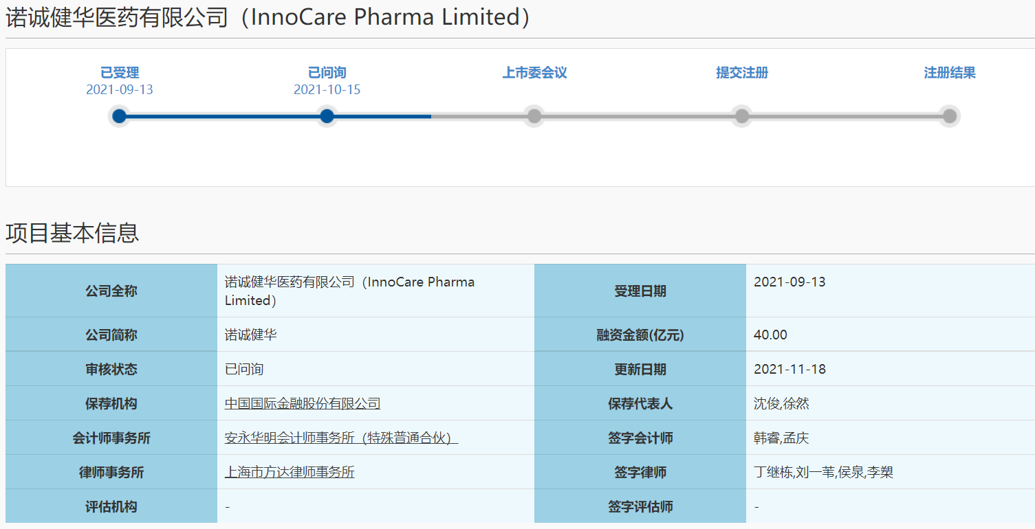Open the 中国国际金融股份有限公司 sponsor link
This screenshot has width=1035, height=529.
click(303, 403)
